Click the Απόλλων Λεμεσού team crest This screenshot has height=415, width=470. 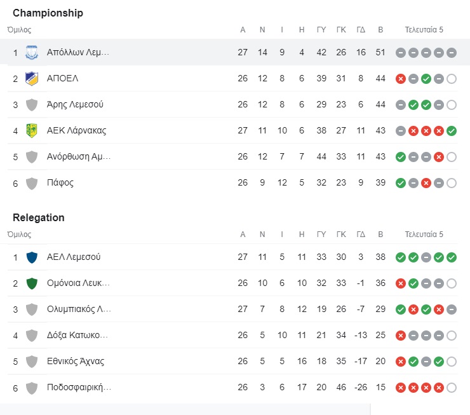pos(32,53)
